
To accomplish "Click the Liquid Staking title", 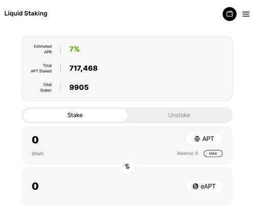I will [26, 13].
